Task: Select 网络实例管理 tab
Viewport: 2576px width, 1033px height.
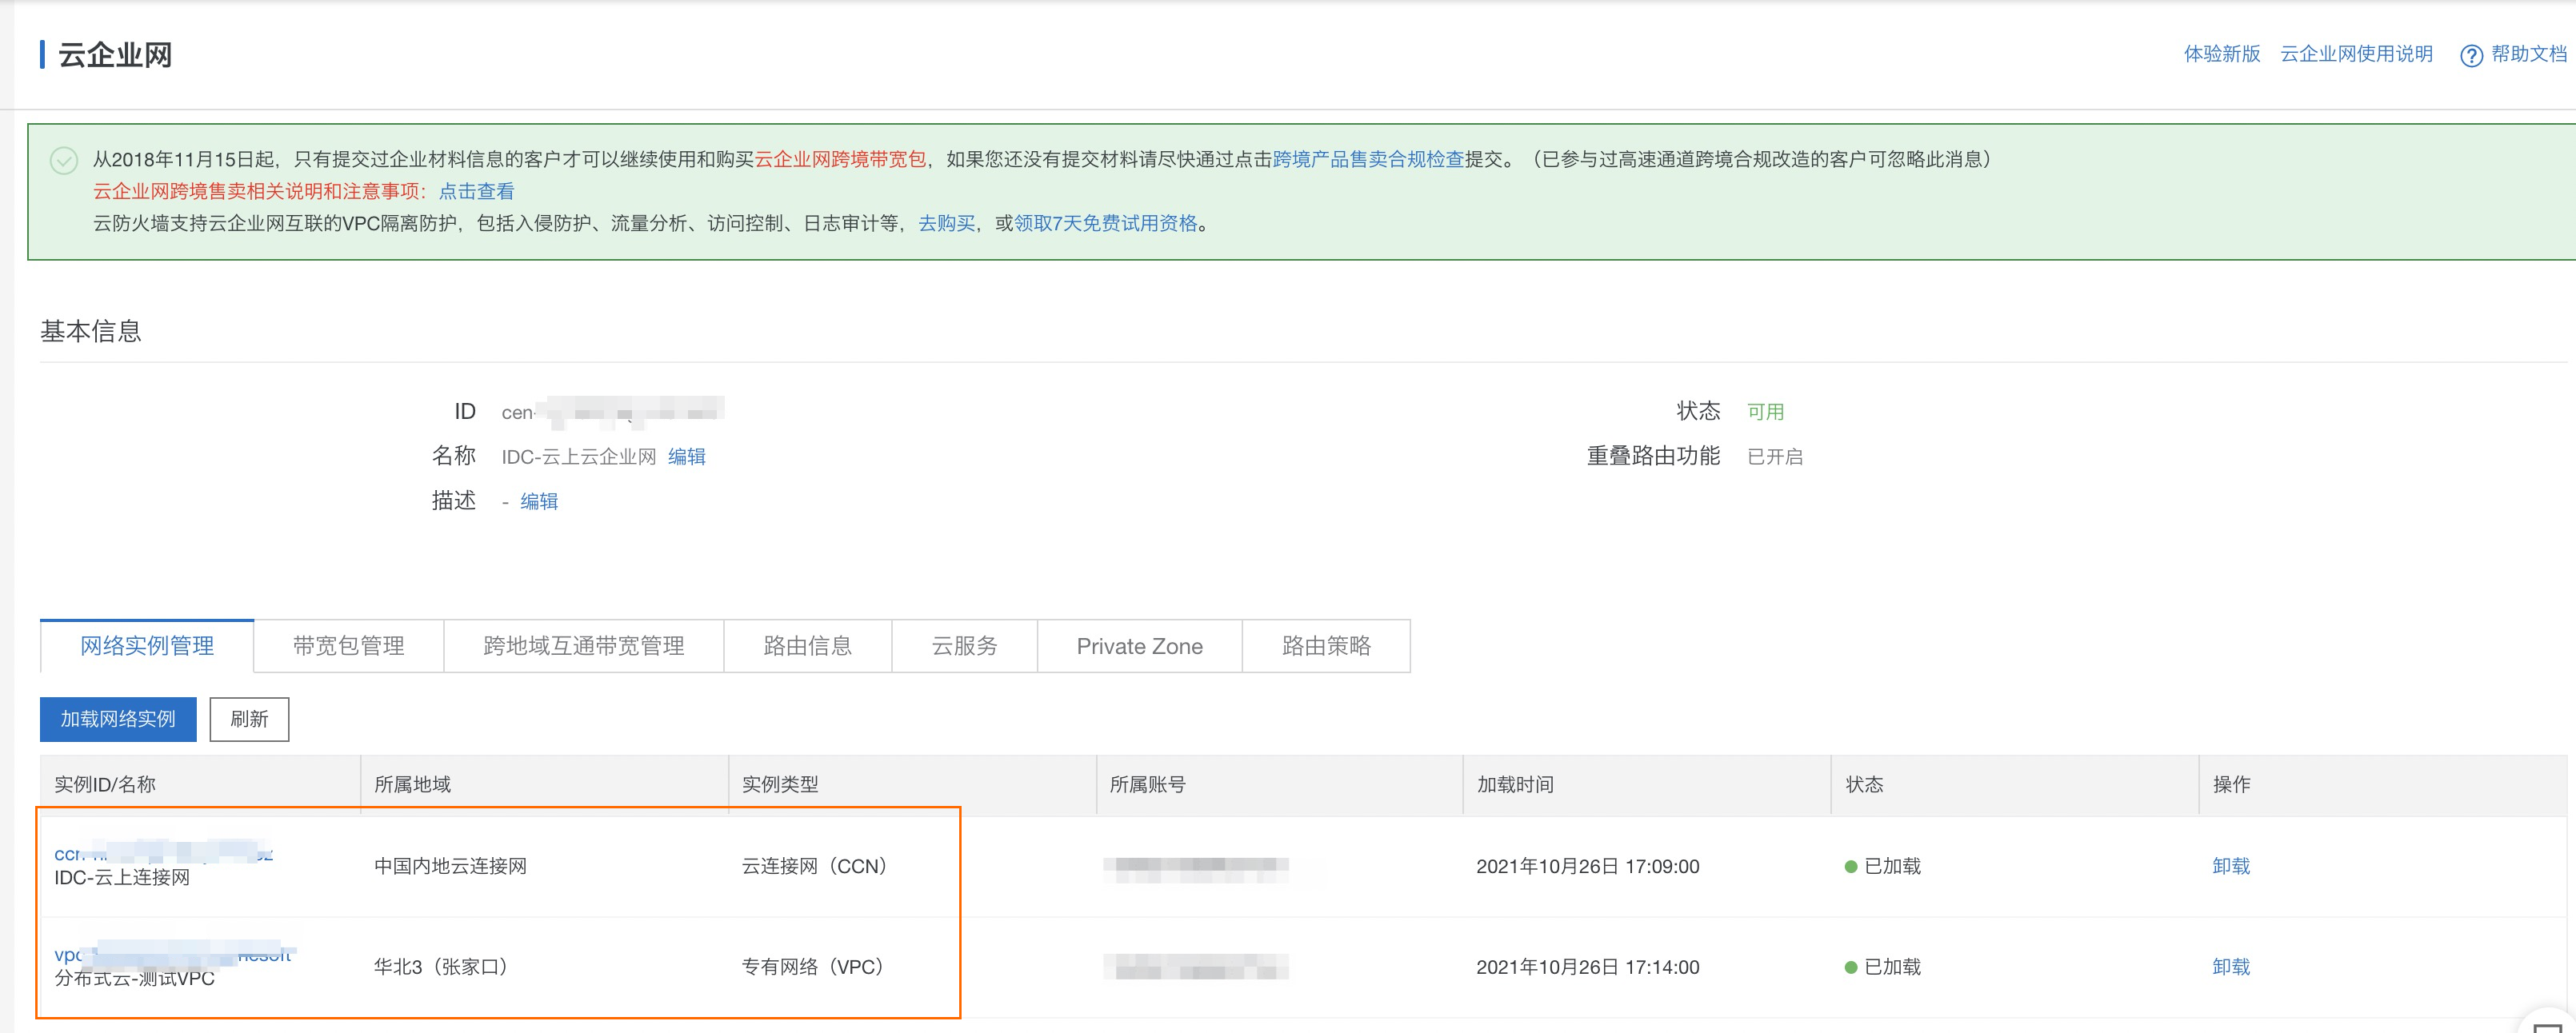Action: tap(147, 646)
